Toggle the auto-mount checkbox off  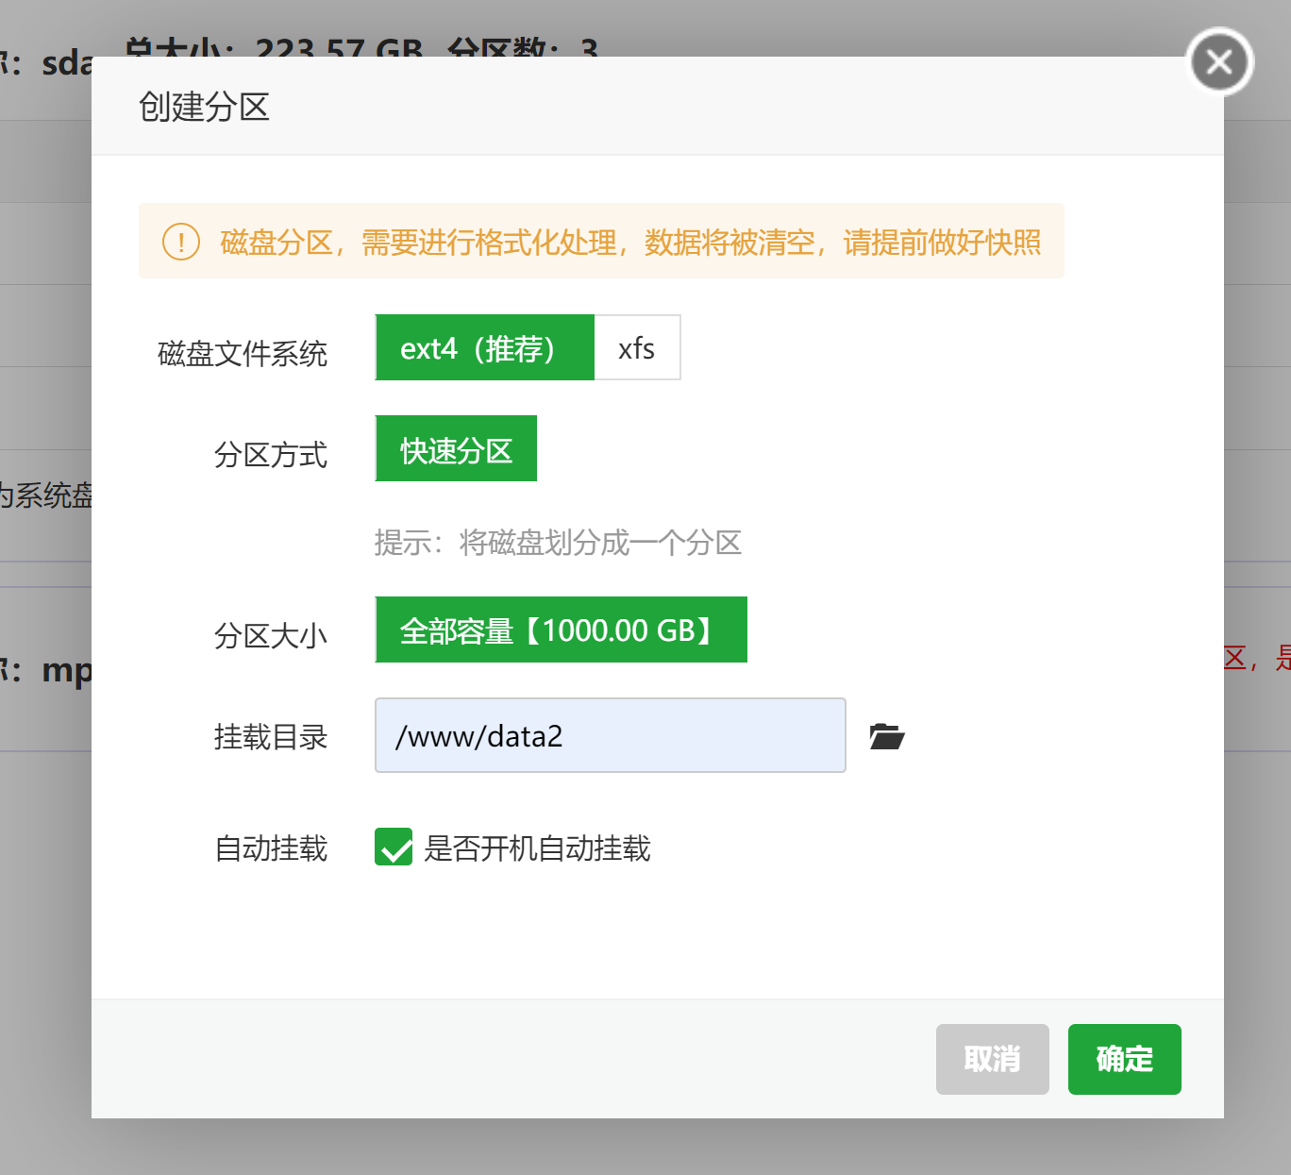[394, 848]
